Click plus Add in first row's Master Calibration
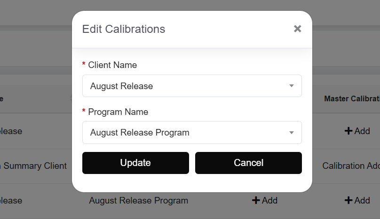 357,131
